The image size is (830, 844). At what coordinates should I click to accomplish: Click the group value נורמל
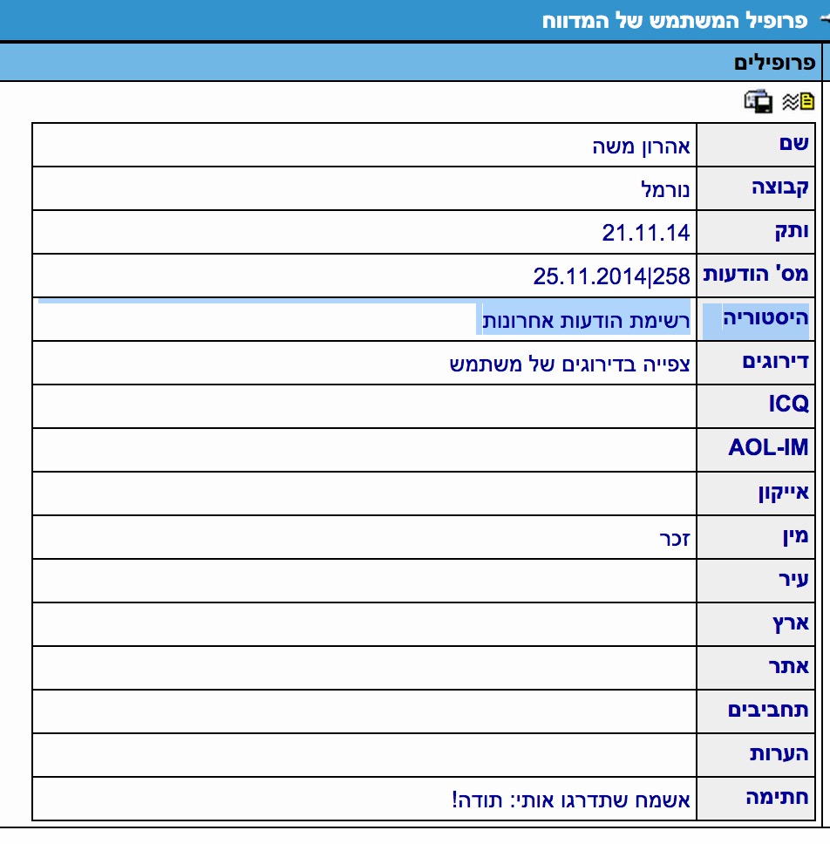click(665, 189)
